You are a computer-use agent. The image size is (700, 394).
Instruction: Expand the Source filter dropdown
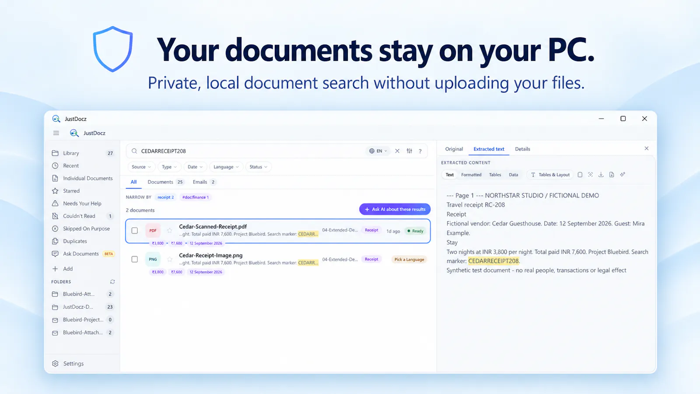[141, 167]
